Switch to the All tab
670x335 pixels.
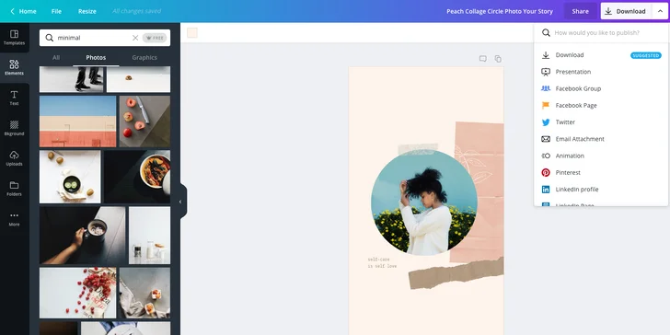(56, 57)
